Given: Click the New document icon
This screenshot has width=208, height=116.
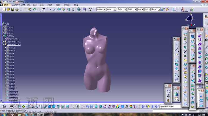Looking at the screenshot, I should point(4,9).
